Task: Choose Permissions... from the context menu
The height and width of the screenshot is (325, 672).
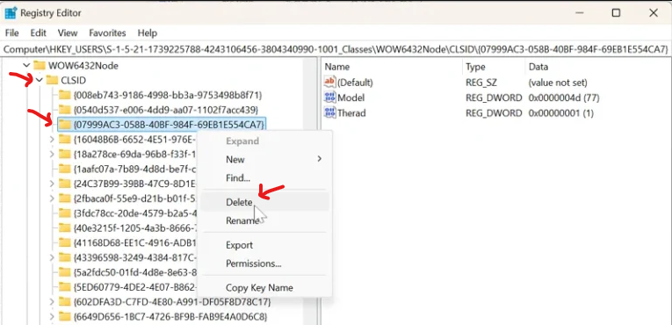Action: [x=265, y=264]
